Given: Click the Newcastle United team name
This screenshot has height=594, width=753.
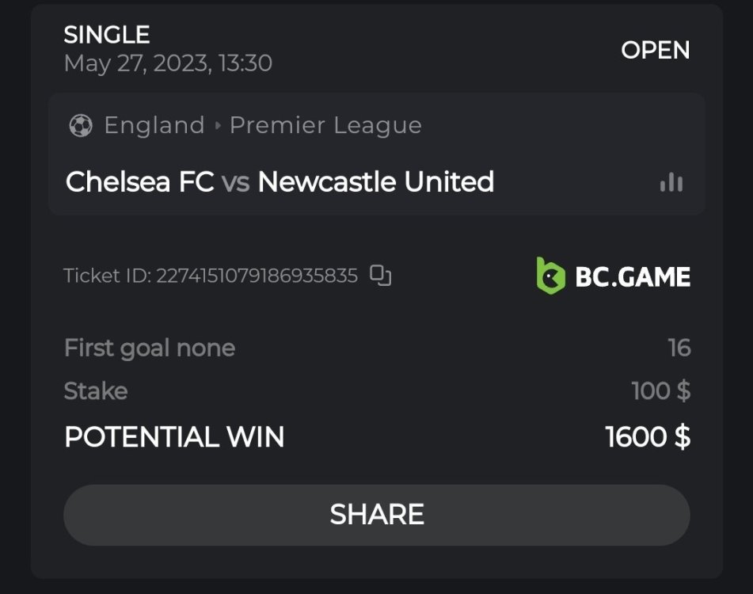Looking at the screenshot, I should coord(375,182).
